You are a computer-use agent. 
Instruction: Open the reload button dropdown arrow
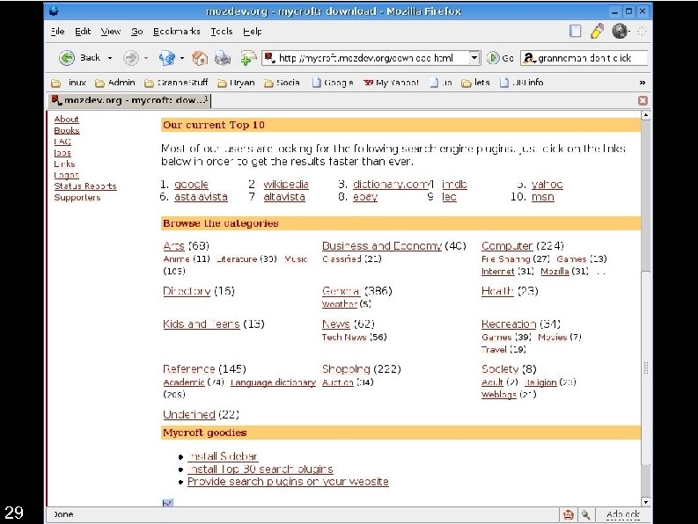(x=181, y=58)
